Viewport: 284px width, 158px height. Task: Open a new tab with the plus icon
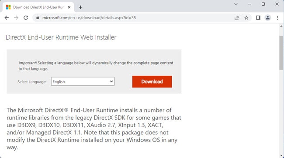tap(80, 7)
